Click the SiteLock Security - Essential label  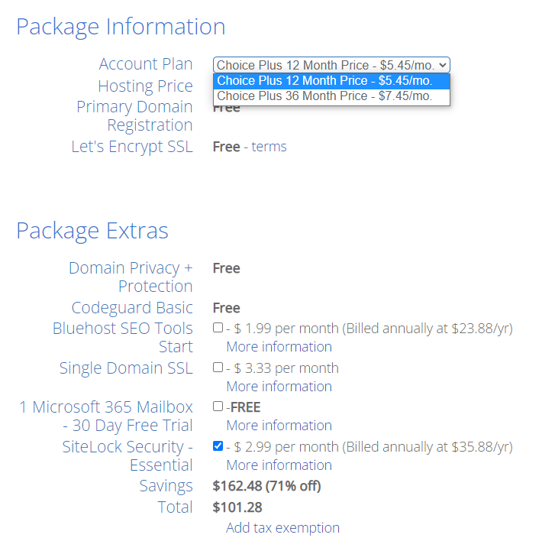coord(127,456)
